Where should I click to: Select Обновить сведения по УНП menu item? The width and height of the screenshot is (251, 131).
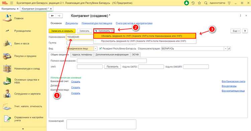(145, 36)
